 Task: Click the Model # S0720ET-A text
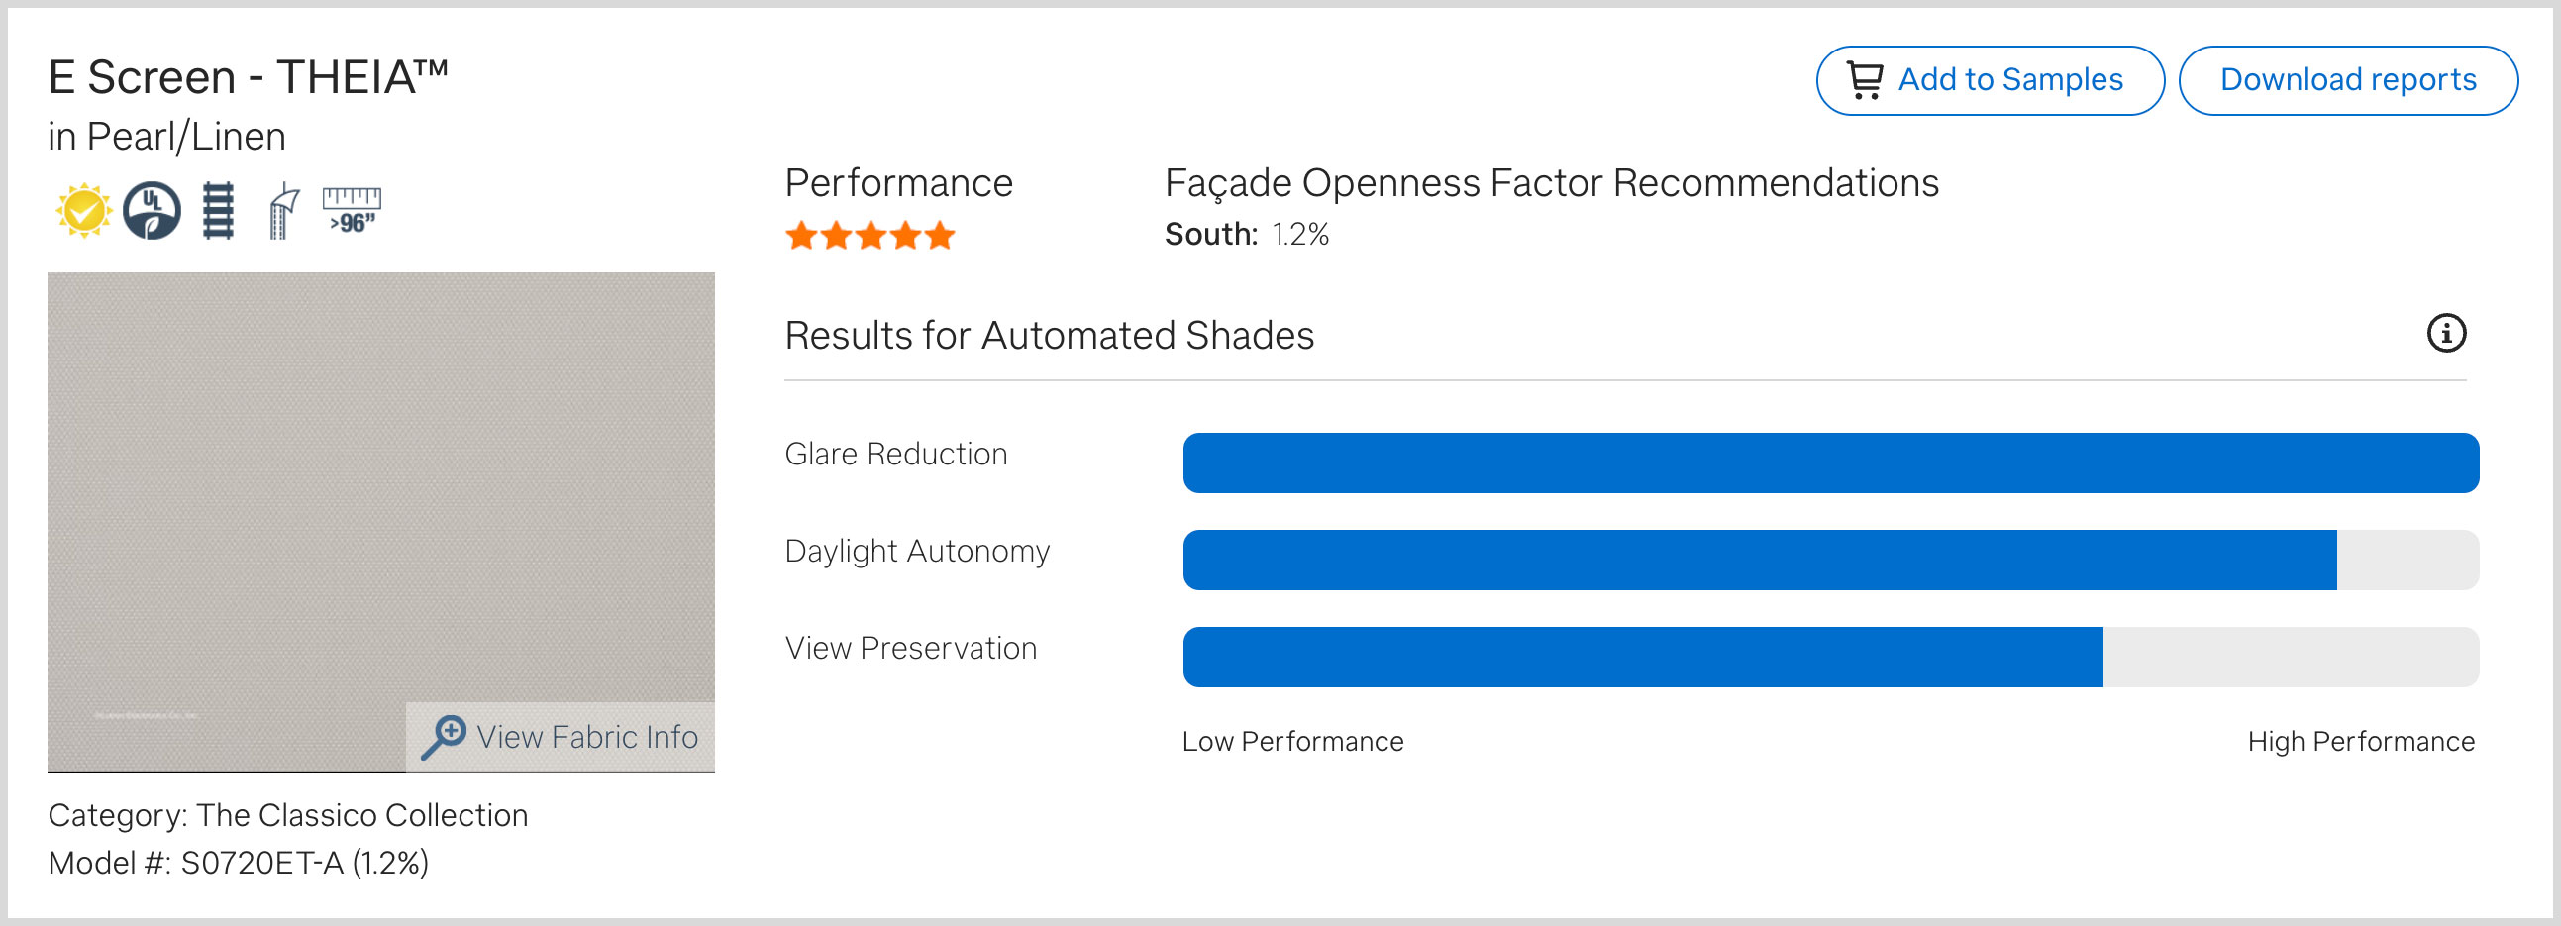pyautogui.click(x=239, y=863)
